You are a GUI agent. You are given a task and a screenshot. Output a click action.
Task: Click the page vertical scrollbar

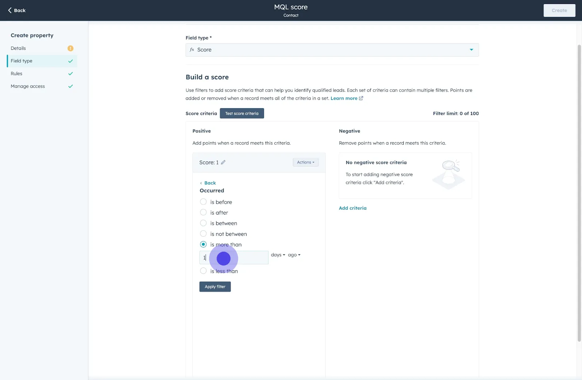point(579,192)
